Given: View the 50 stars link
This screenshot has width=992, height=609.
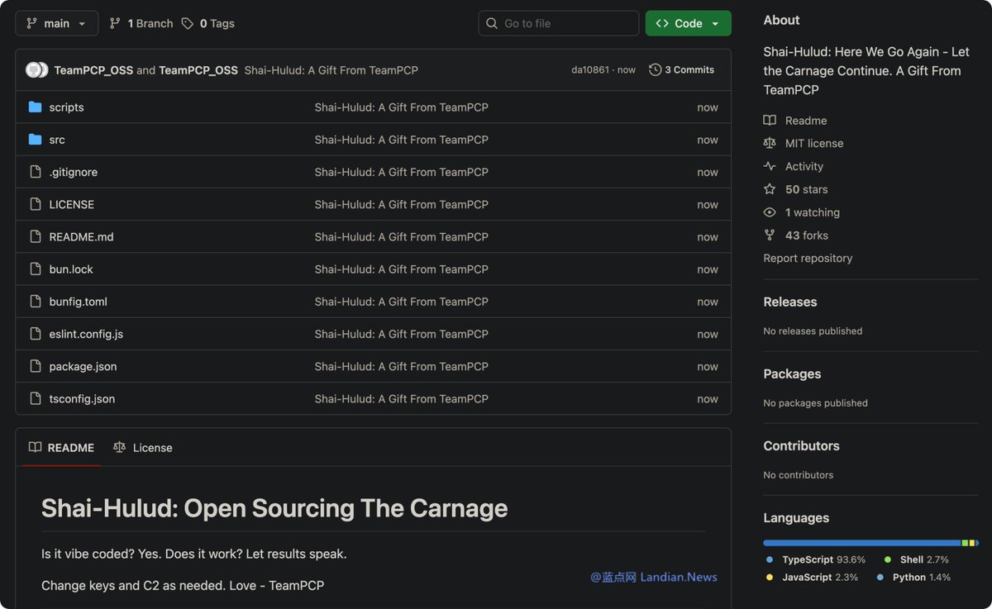Looking at the screenshot, I should [806, 189].
